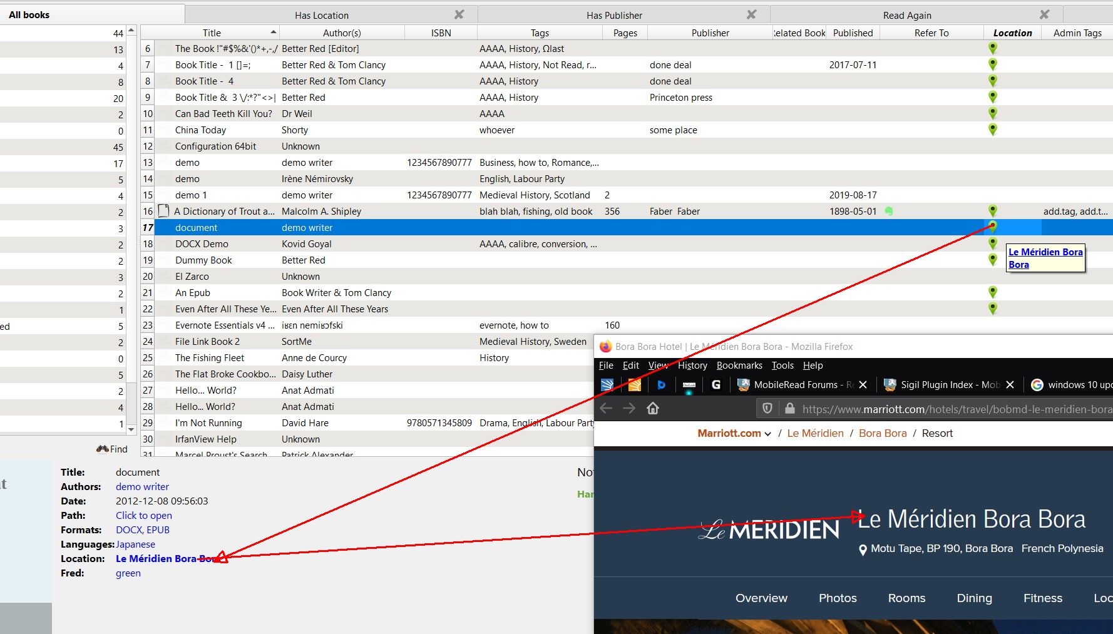Click the location pin for Book Title - 4

click(992, 80)
